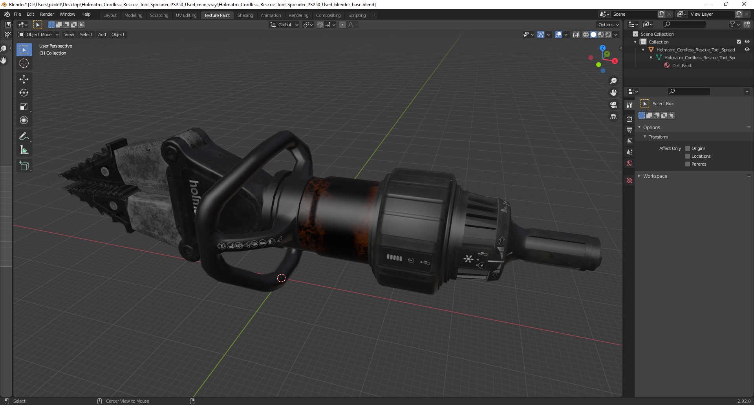Image resolution: width=754 pixels, height=405 pixels.
Task: Click the Z axis on navigation gizmo
Action: [x=602, y=48]
